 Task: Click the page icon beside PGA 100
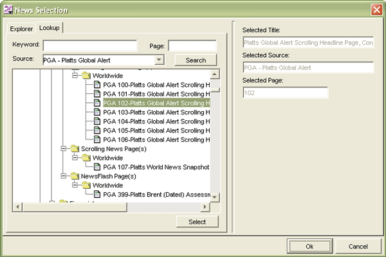coord(97,85)
